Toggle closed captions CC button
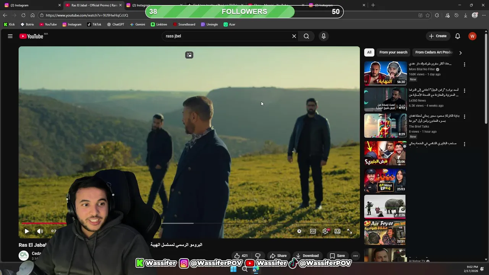This screenshot has height=275, width=489. click(x=313, y=231)
